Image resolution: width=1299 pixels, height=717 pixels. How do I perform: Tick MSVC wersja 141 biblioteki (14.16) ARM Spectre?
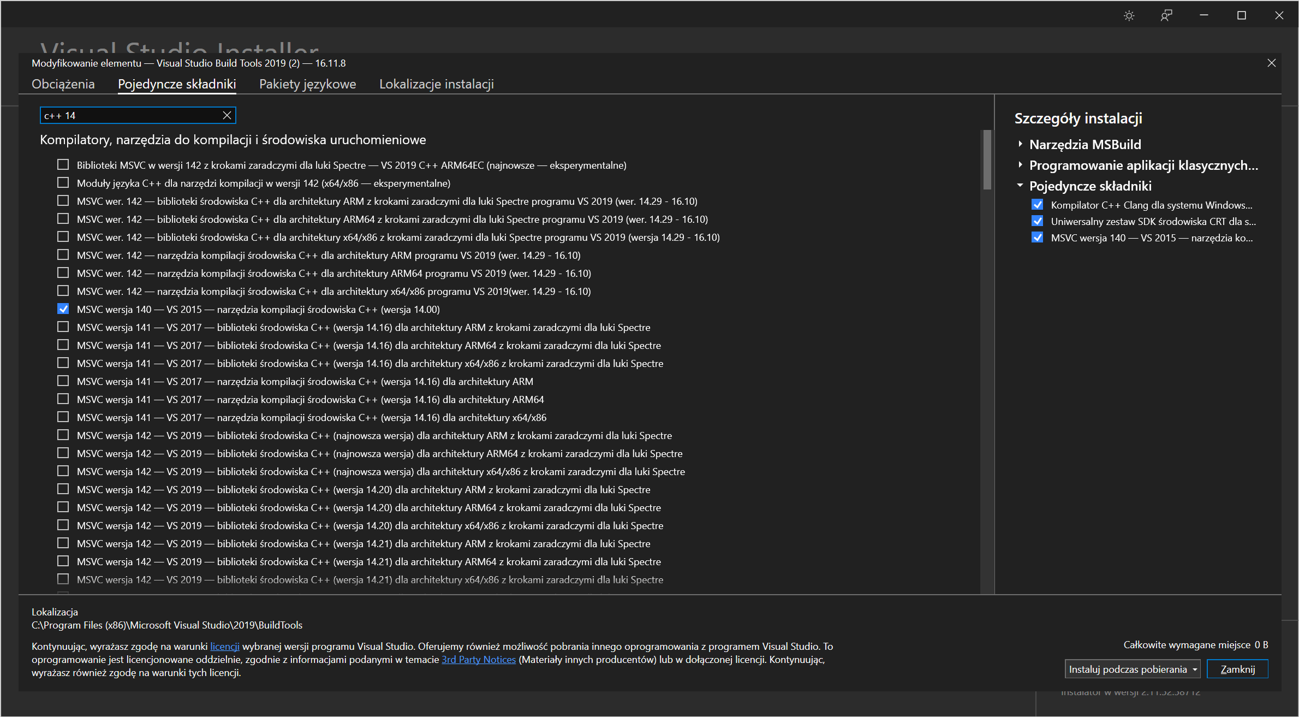pyautogui.click(x=63, y=327)
